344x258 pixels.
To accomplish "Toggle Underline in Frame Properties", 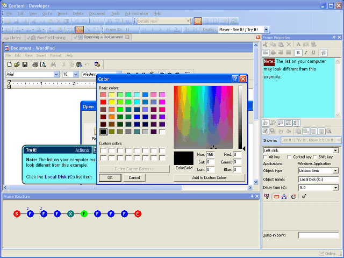I will (313, 53).
